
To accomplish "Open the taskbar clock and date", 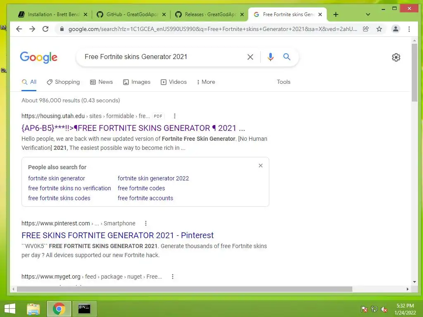I will 405,309.
